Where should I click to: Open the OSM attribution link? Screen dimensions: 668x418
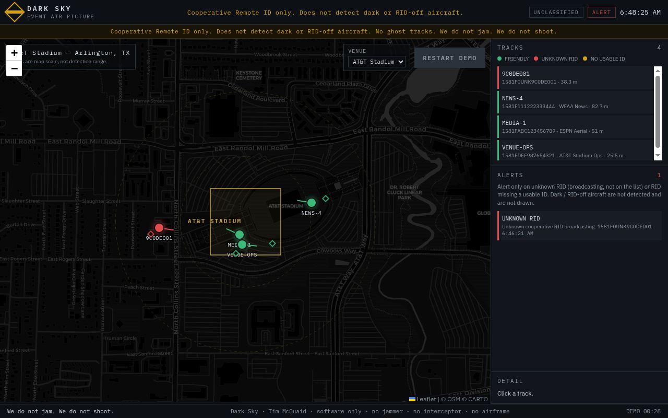click(x=453, y=399)
